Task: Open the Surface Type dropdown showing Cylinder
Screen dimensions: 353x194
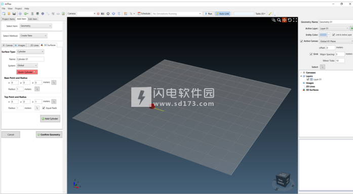Action: click(x=30, y=52)
